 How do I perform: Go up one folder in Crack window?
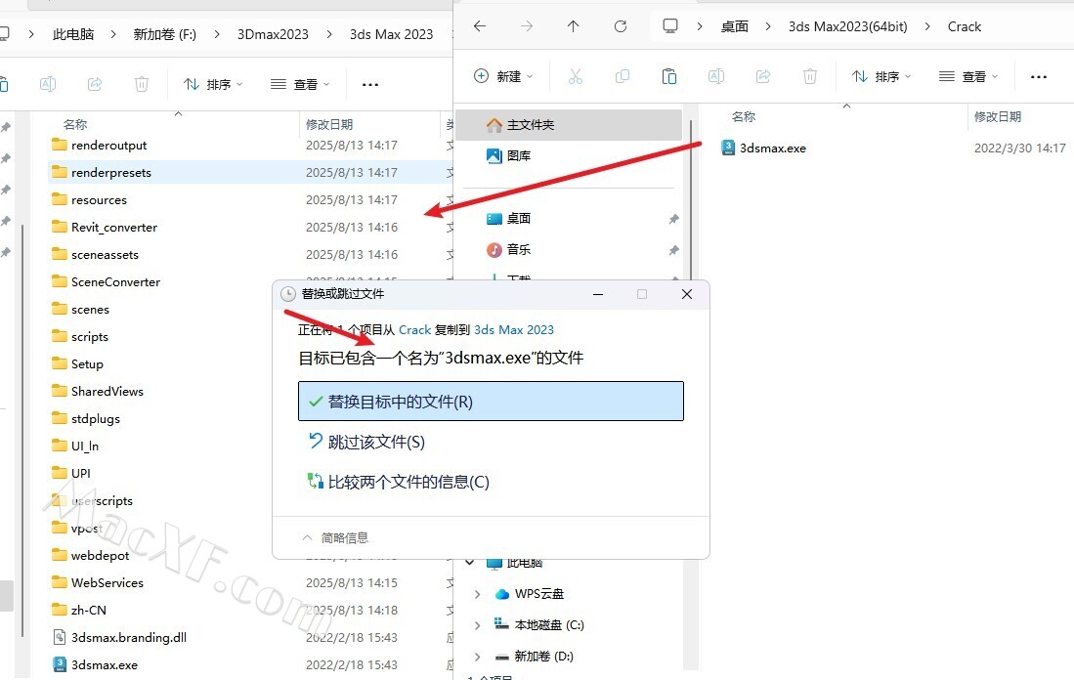[574, 26]
